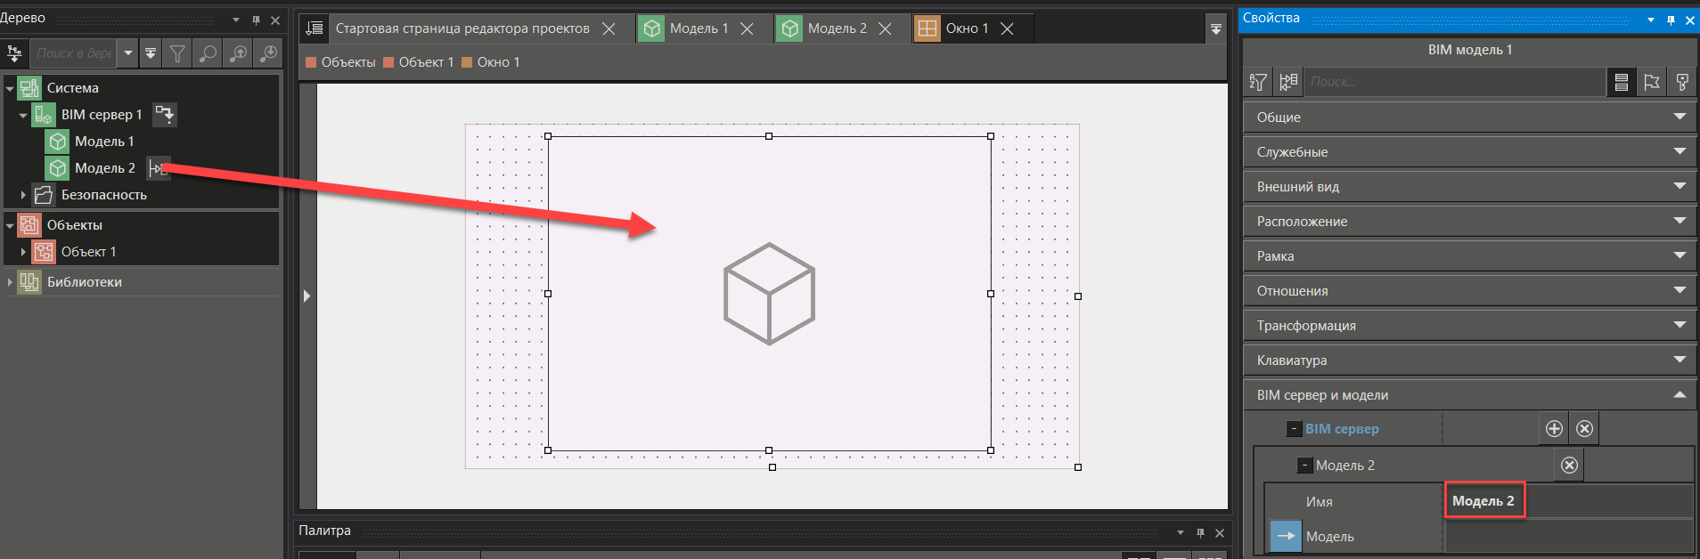Image resolution: width=1700 pixels, height=559 pixels.
Task: Expand the Библиотеки section
Action: pos(10,282)
